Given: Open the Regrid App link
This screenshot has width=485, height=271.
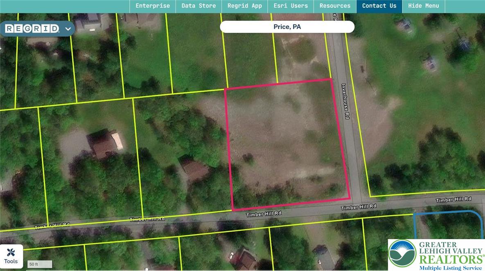Looking at the screenshot, I should pos(245,6).
